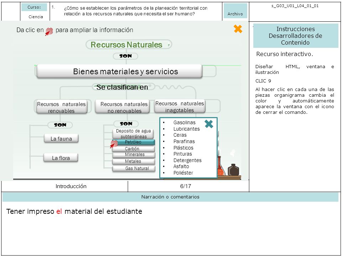Close the petroleum products popup with teal X
This screenshot has height=257, width=342.
209,124
